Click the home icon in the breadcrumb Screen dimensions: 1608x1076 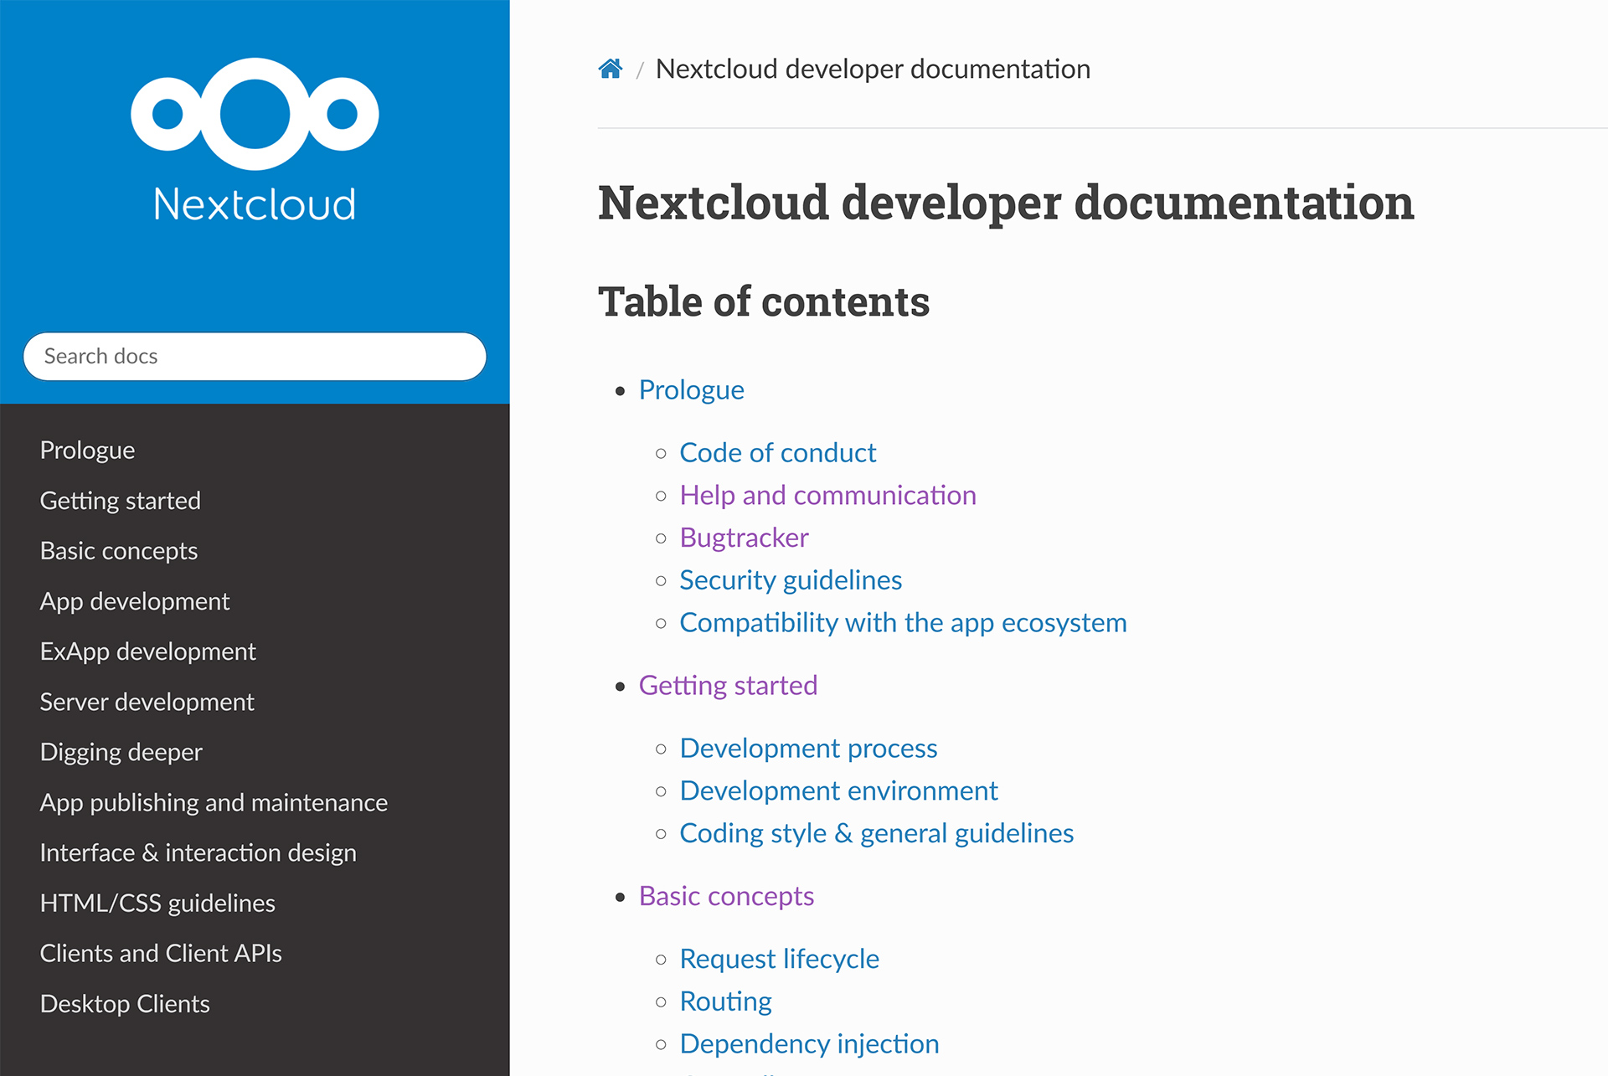(611, 68)
